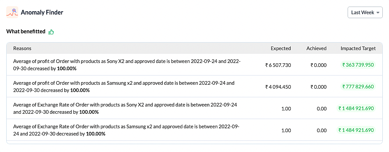Click the Expected column header
389x152 pixels.
click(281, 48)
